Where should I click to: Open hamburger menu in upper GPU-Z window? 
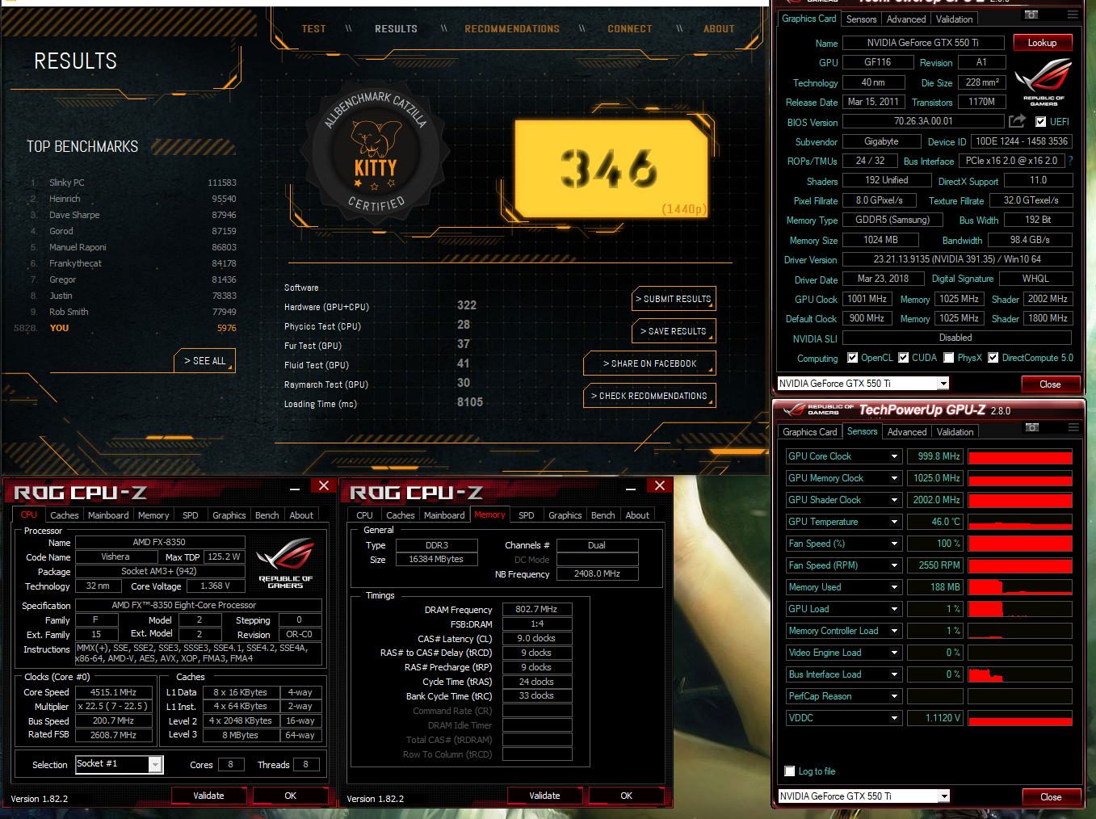(x=1073, y=15)
